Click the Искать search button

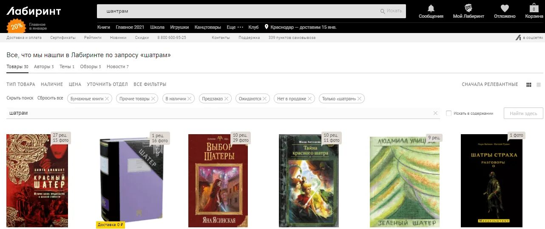390,11
